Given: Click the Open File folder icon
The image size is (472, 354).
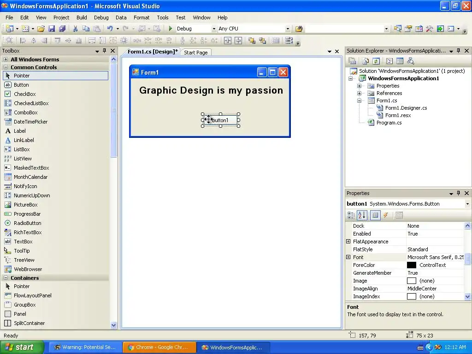Looking at the screenshot, I should (41, 29).
